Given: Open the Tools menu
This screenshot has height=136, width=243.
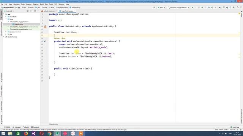Looking at the screenshot, I should 51,4.
